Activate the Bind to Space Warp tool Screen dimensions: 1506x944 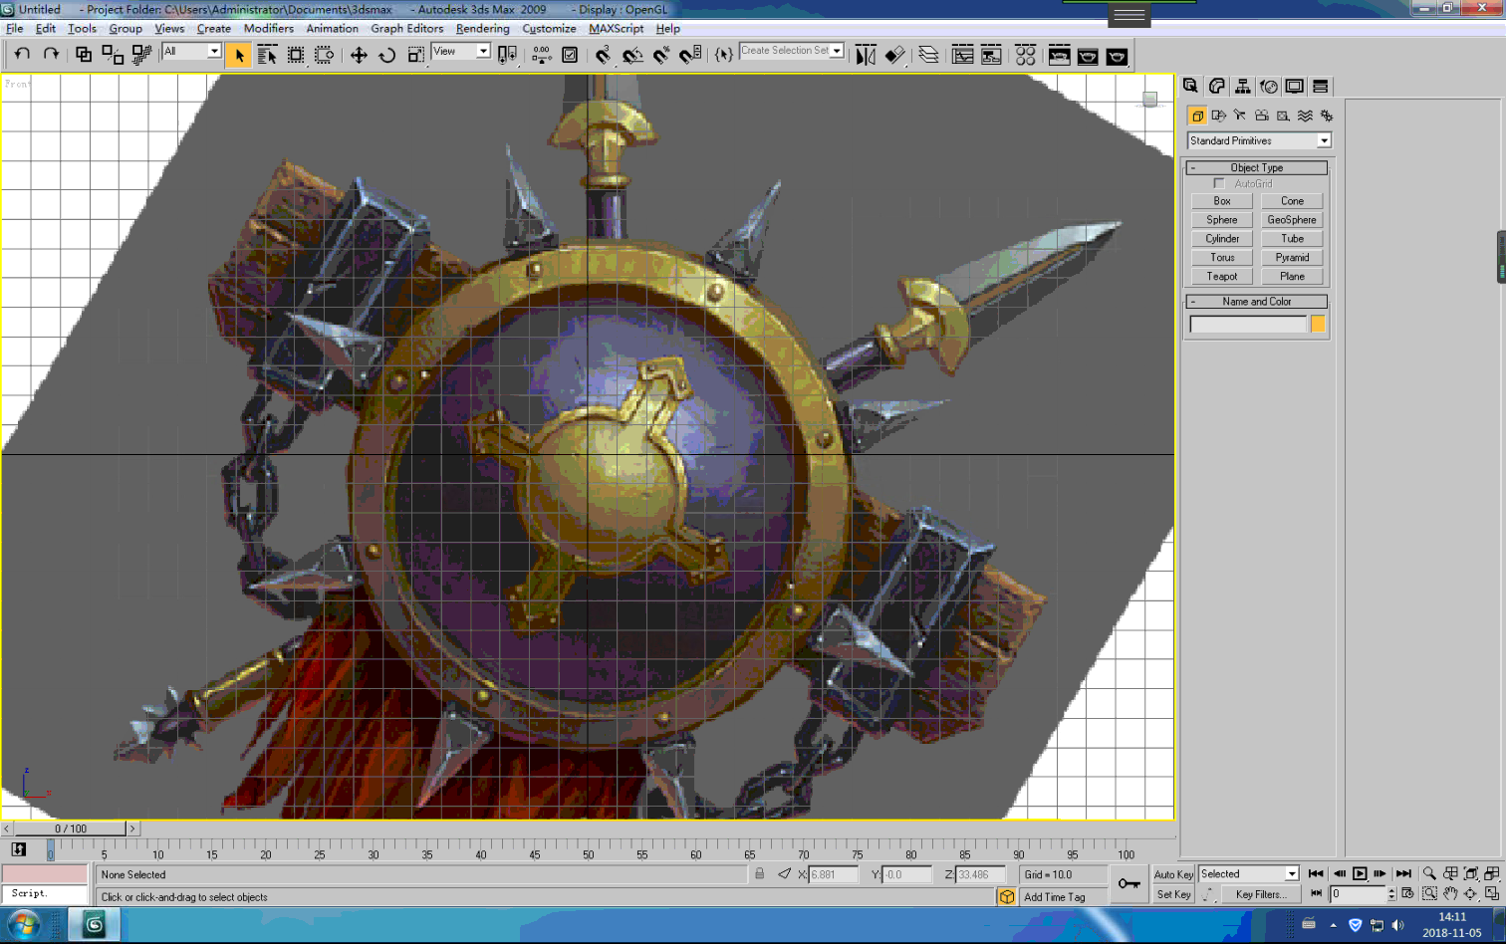pyautogui.click(x=141, y=55)
